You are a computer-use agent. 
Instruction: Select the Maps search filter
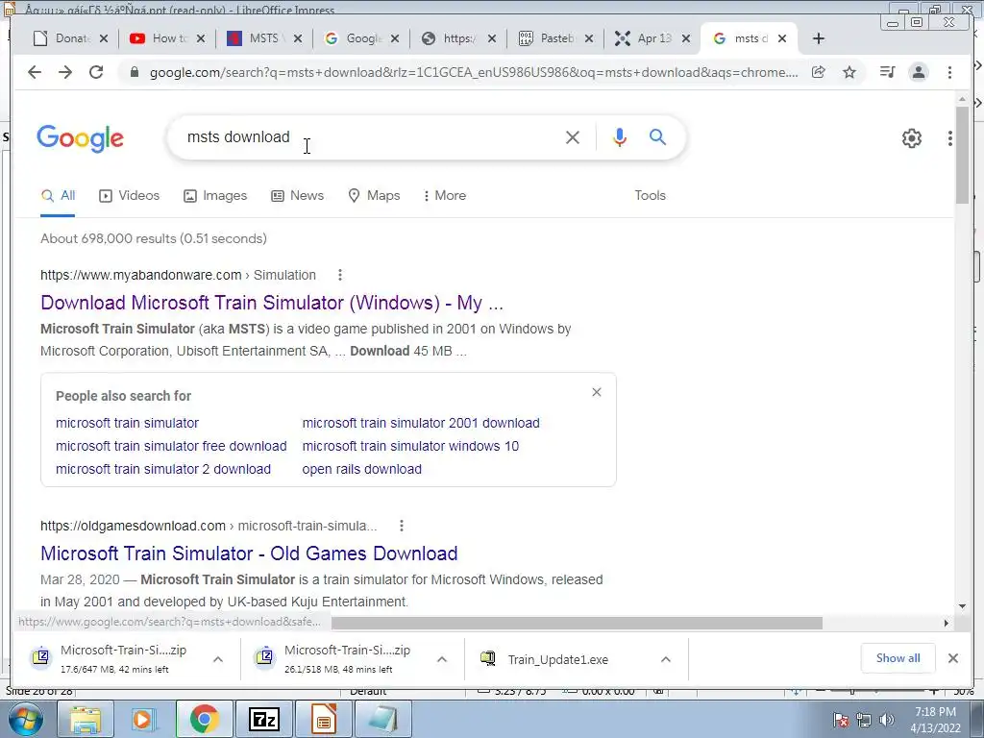pos(374,196)
